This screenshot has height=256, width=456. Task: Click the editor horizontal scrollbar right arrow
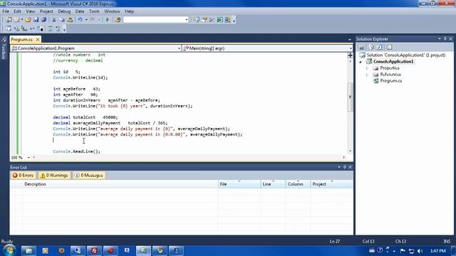344,157
